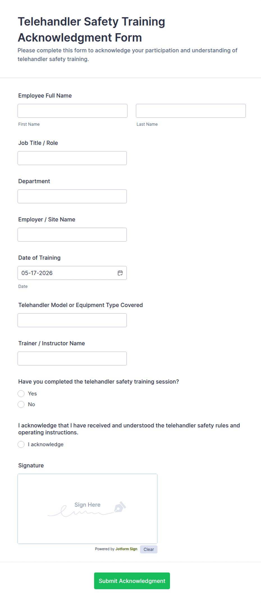Screen dimensions: 261x603
Task: Open the Jotform Sign link
Action: 126,549
